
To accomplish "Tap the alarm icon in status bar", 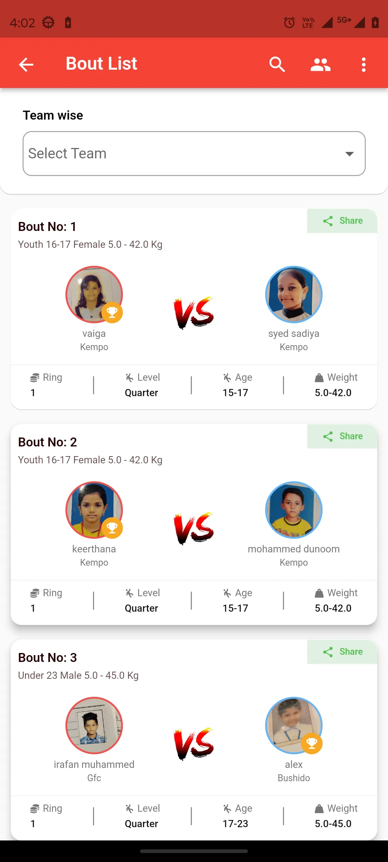I will click(289, 23).
